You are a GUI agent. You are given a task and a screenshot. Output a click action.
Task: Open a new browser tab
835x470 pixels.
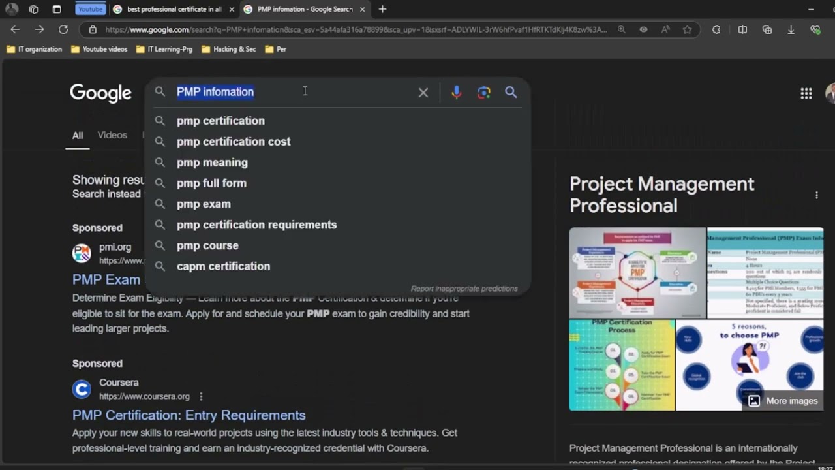point(382,9)
